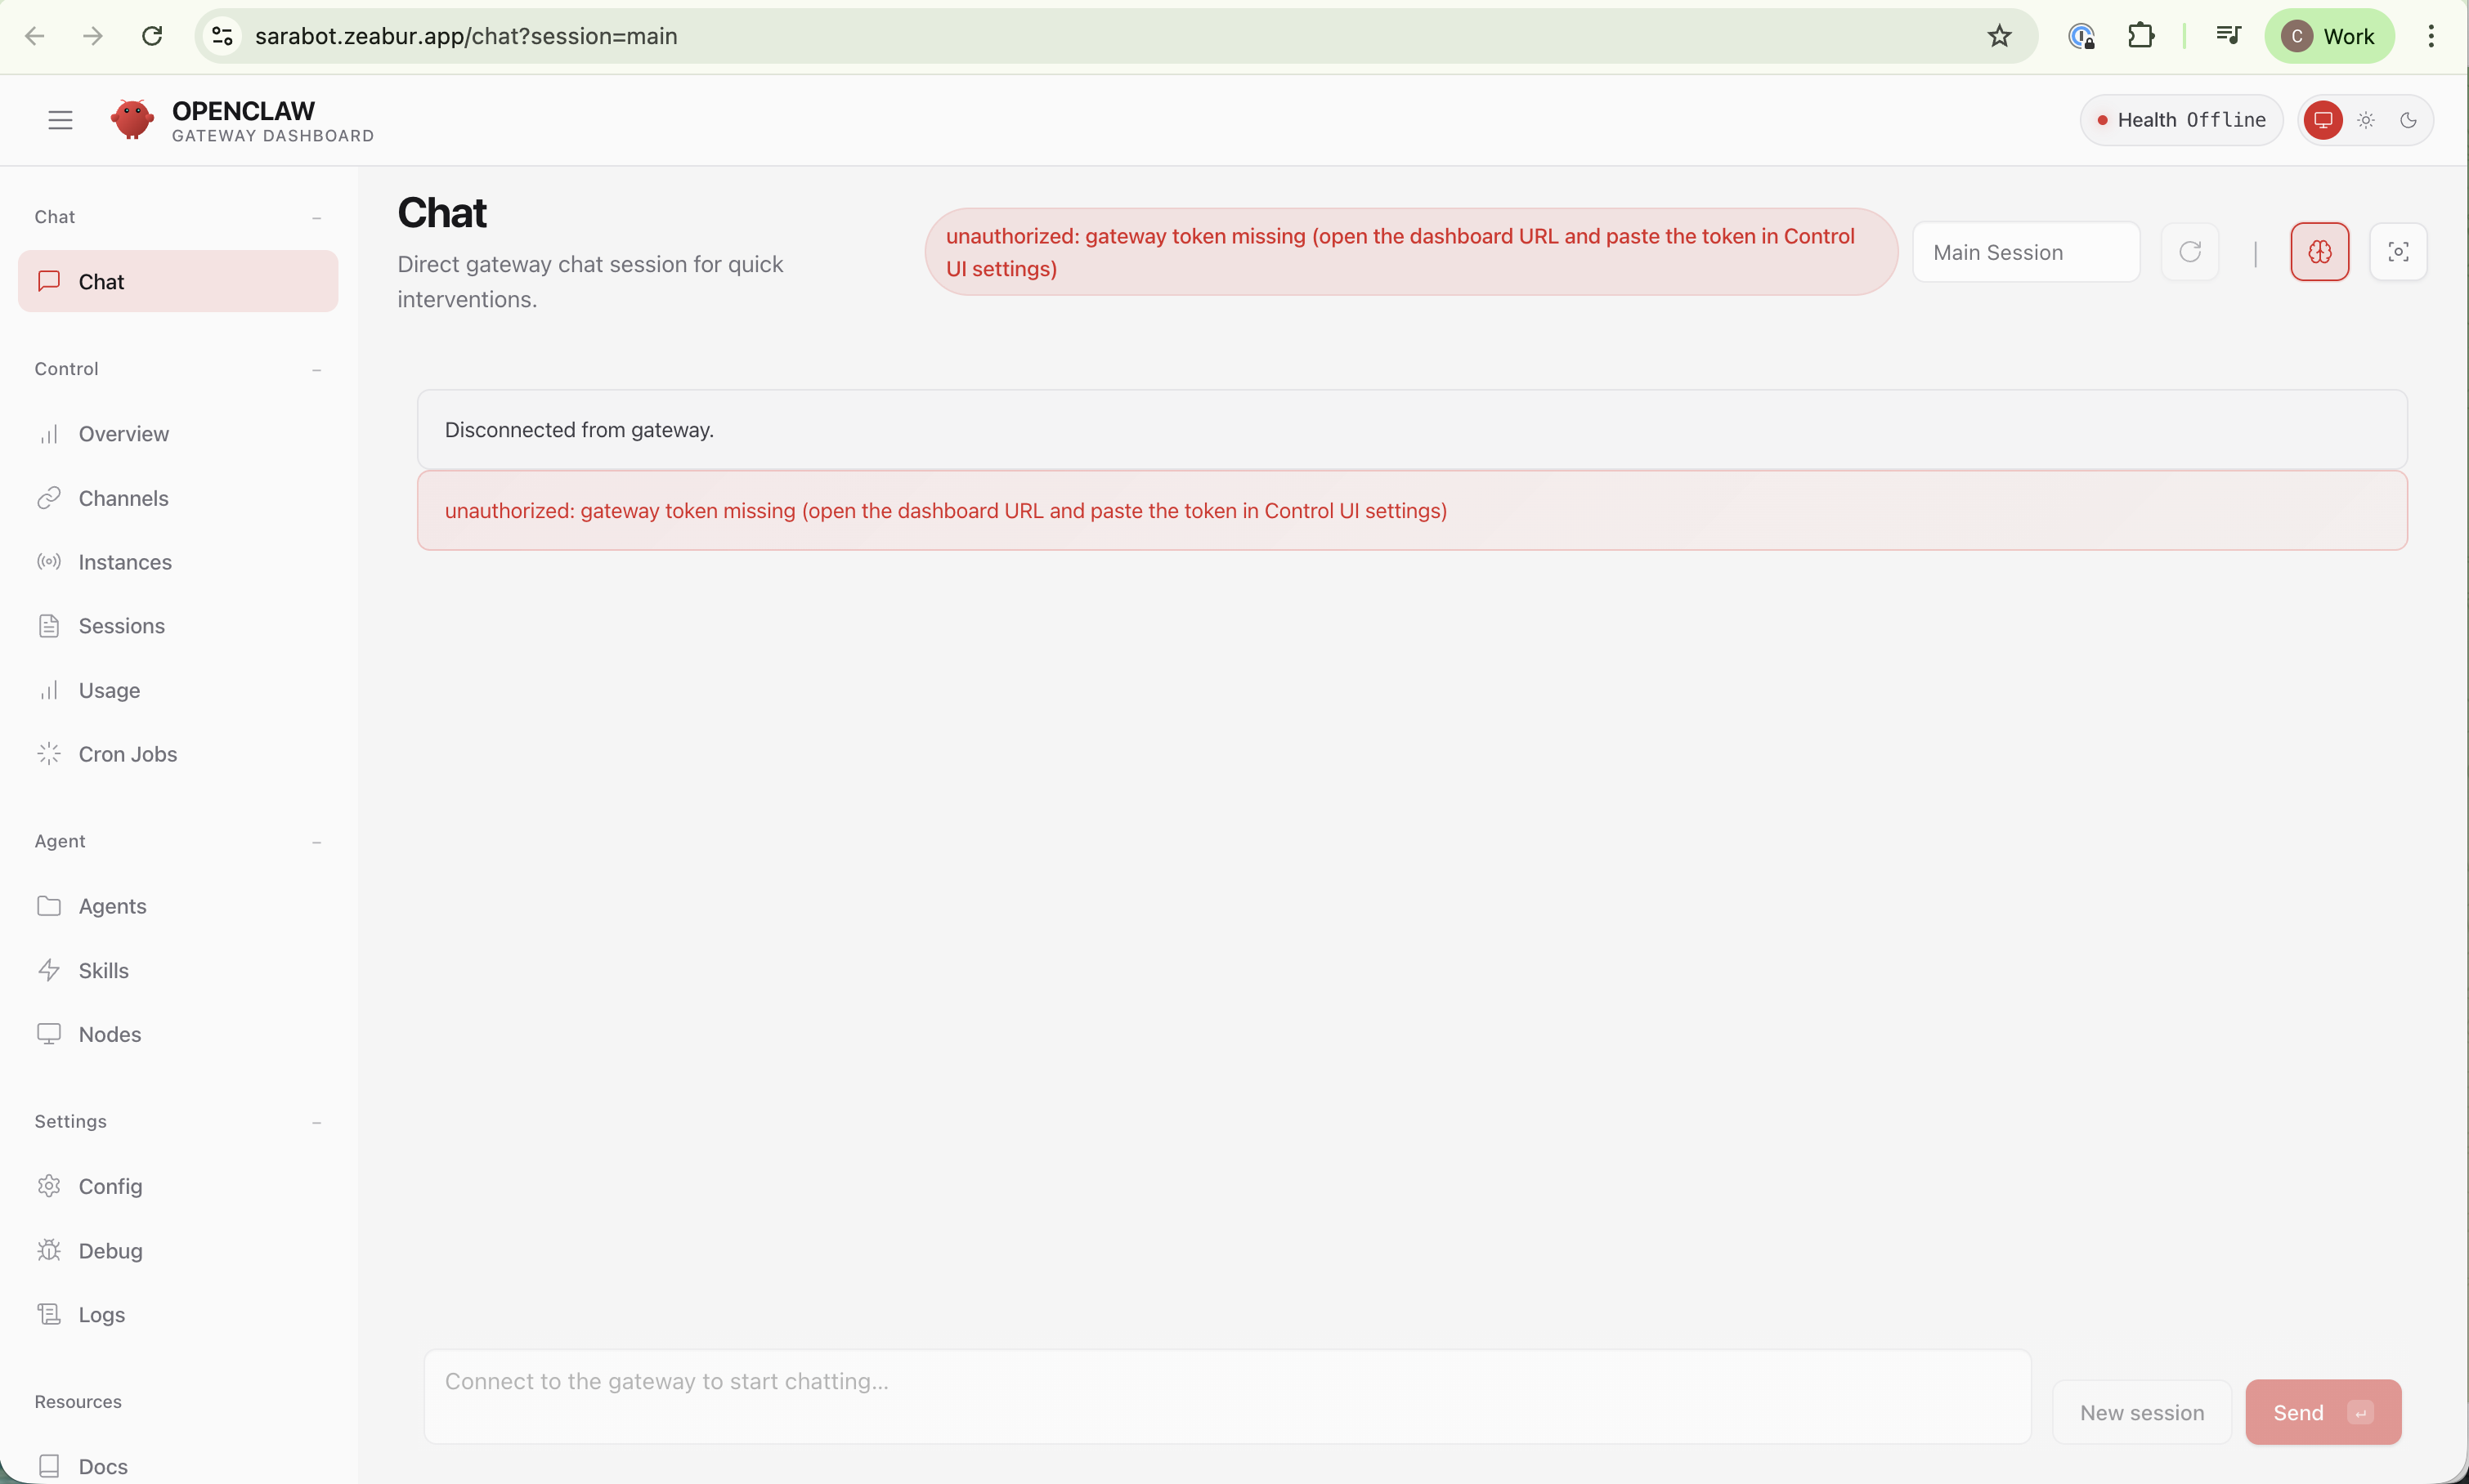Open the Usage panel via its chart icon
Viewport: 2469px width, 1484px height.
49,689
